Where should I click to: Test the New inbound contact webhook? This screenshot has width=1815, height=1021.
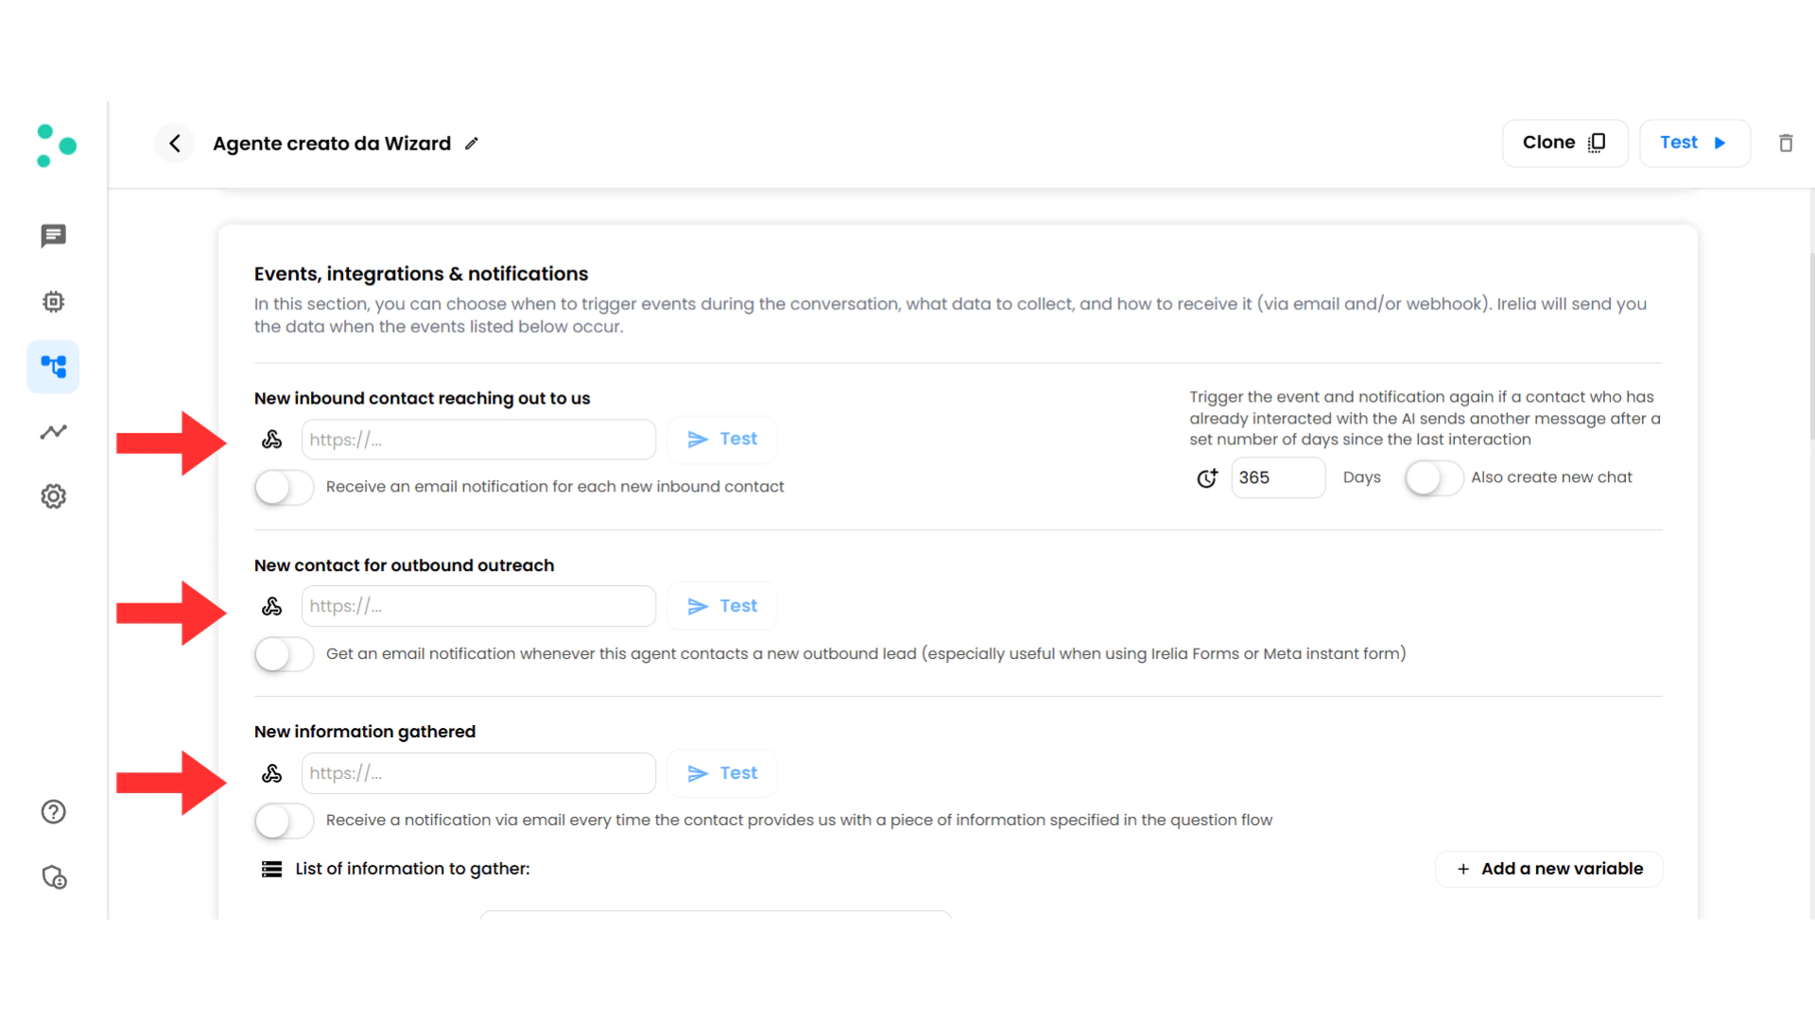point(722,440)
